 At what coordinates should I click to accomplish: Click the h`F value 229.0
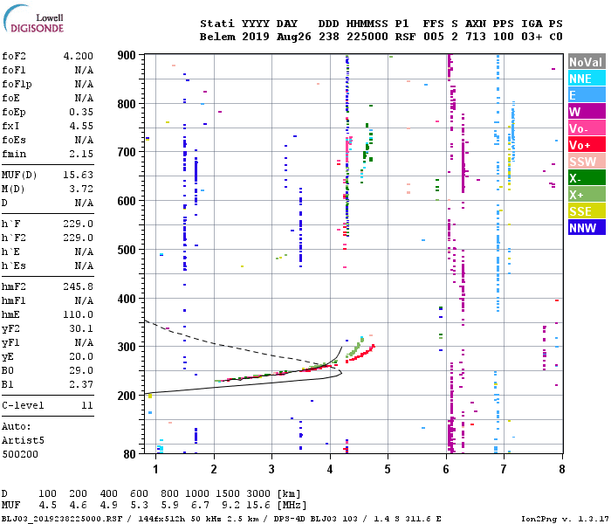pos(79,224)
